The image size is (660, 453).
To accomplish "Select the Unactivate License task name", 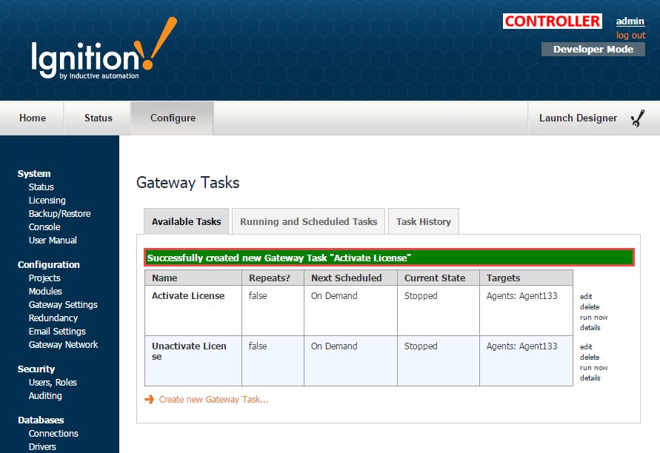I will 189,351.
